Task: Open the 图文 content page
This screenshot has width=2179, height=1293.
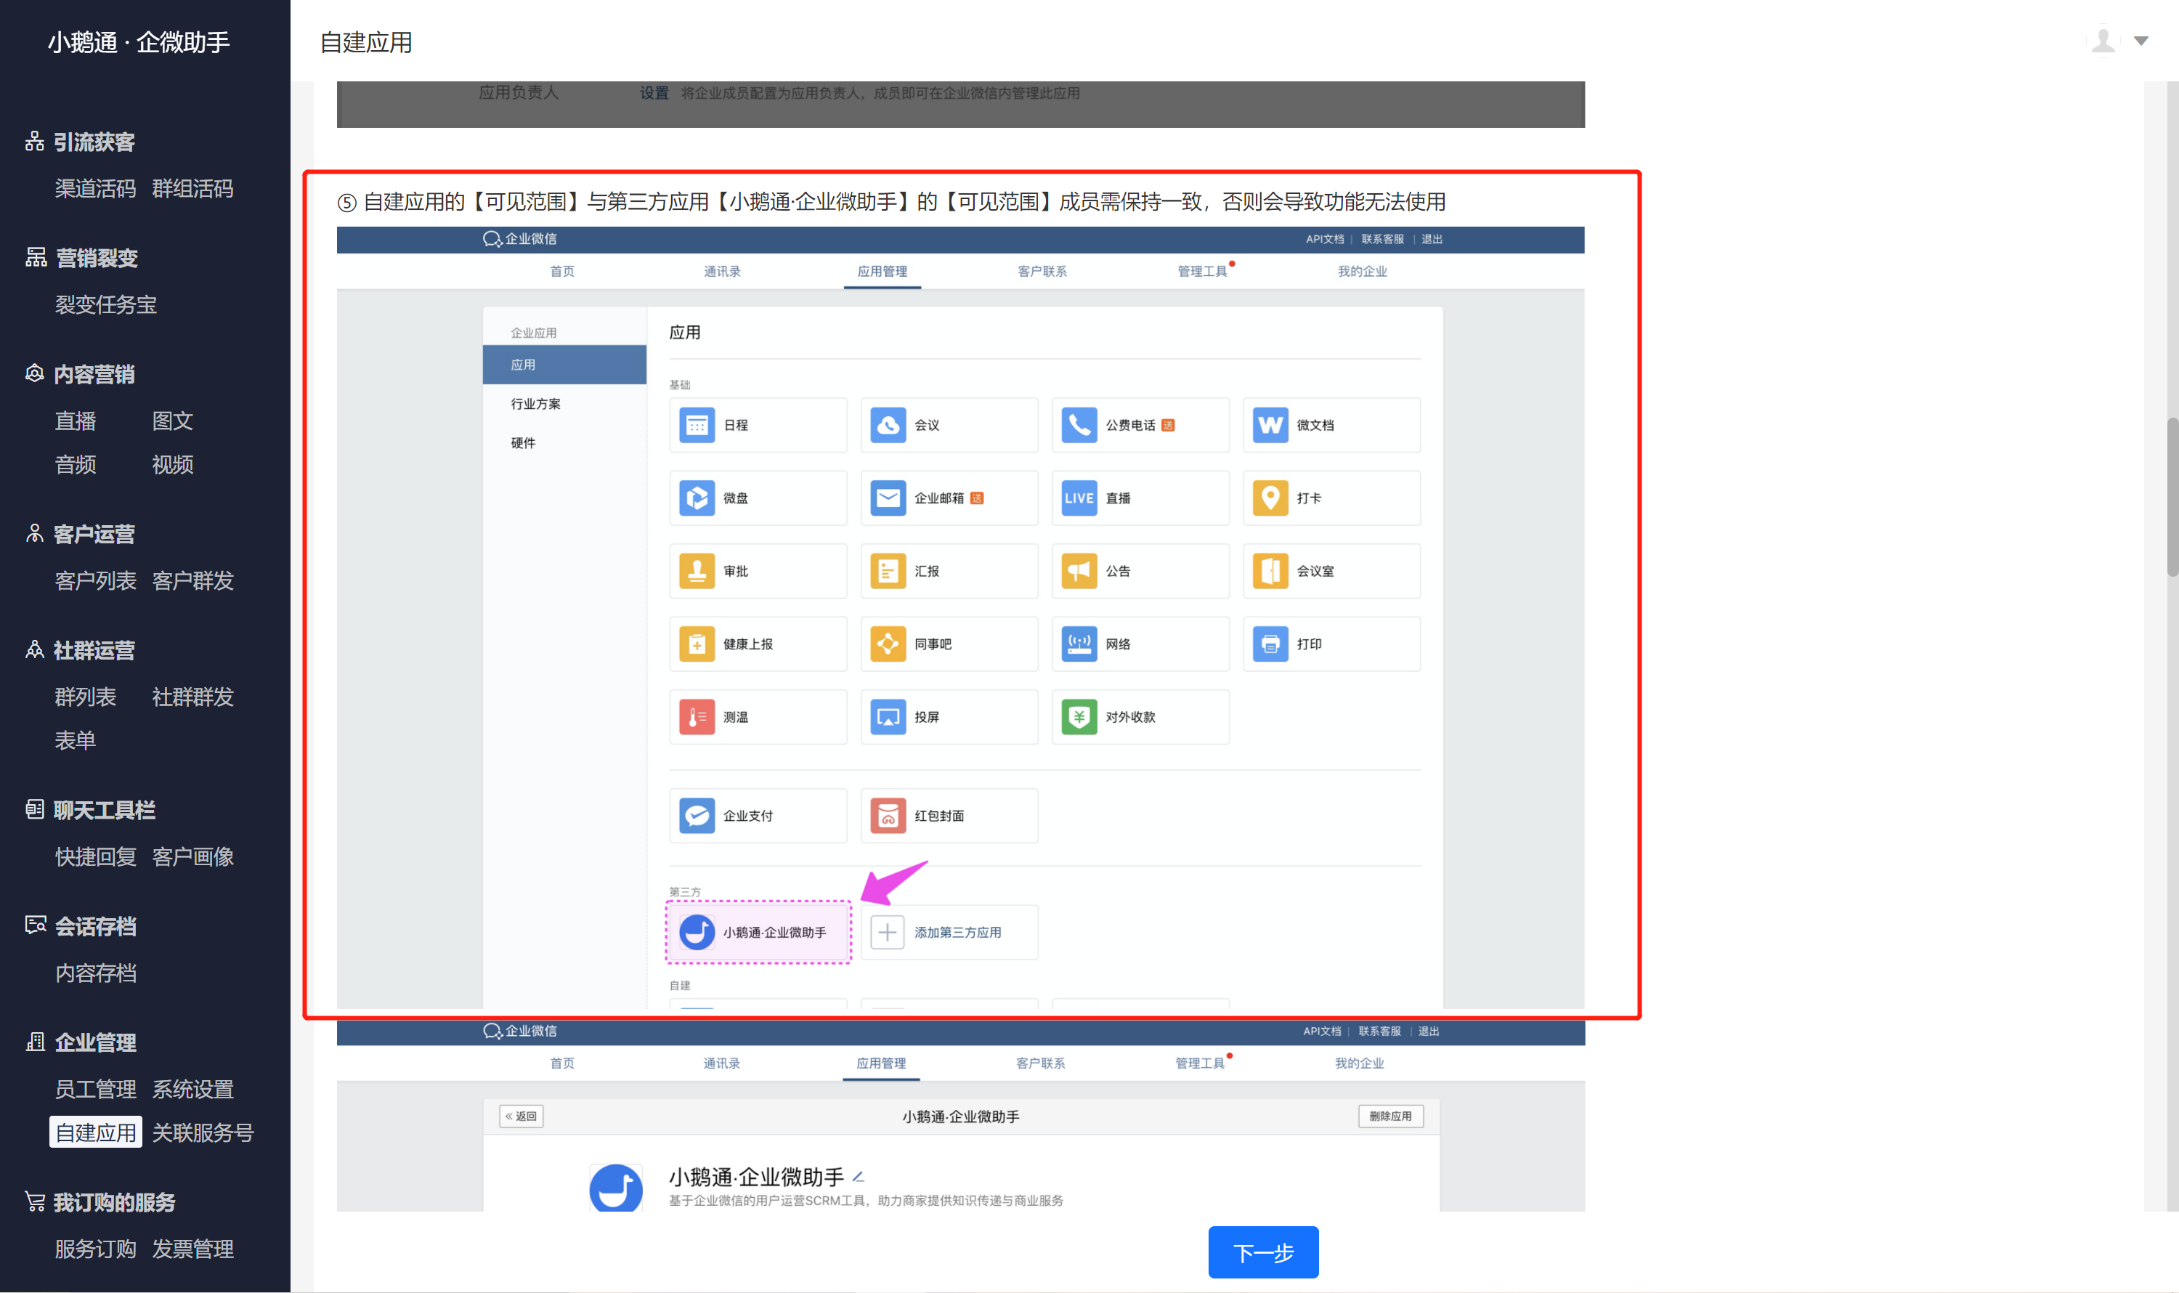Action: (173, 421)
